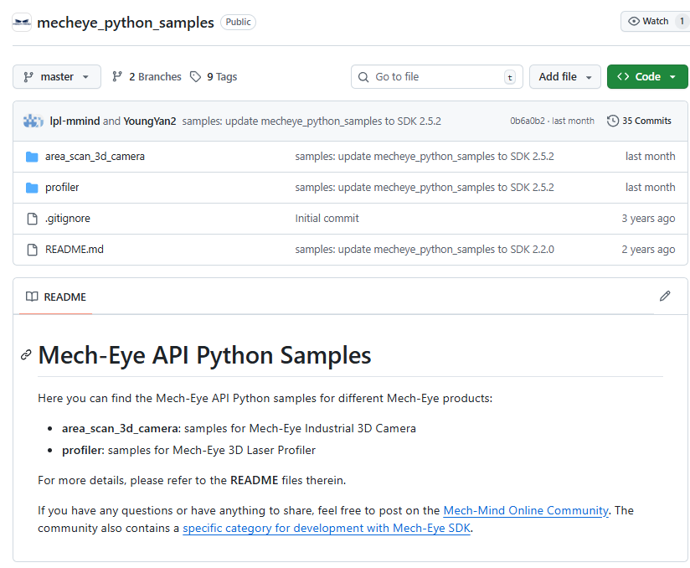Click the anchor link icon beside the heading
This screenshot has height=568, width=690.
click(x=26, y=354)
